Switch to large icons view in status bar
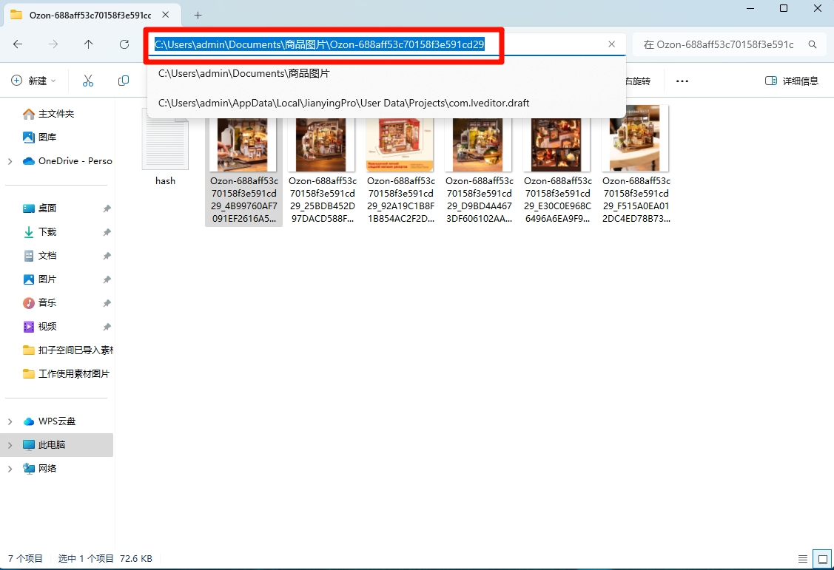Image resolution: width=834 pixels, height=570 pixels. click(x=821, y=558)
